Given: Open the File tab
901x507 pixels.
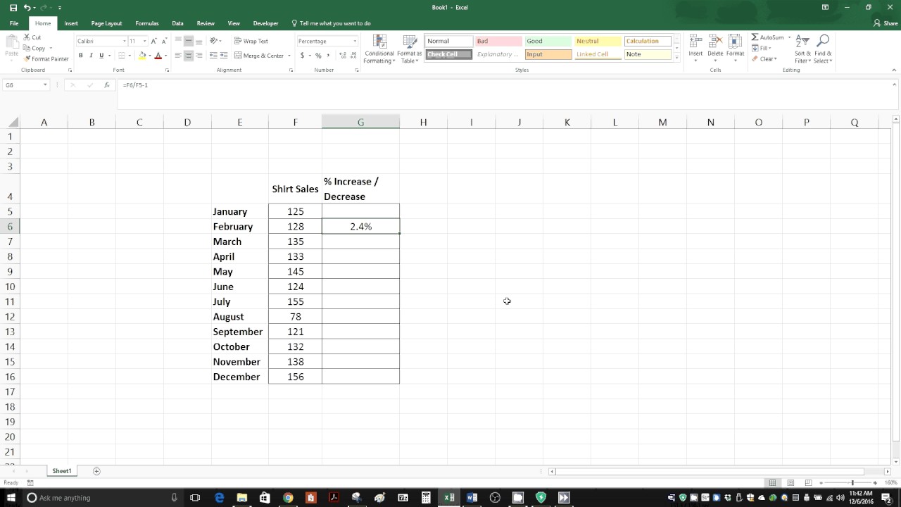Looking at the screenshot, I should click(x=14, y=23).
